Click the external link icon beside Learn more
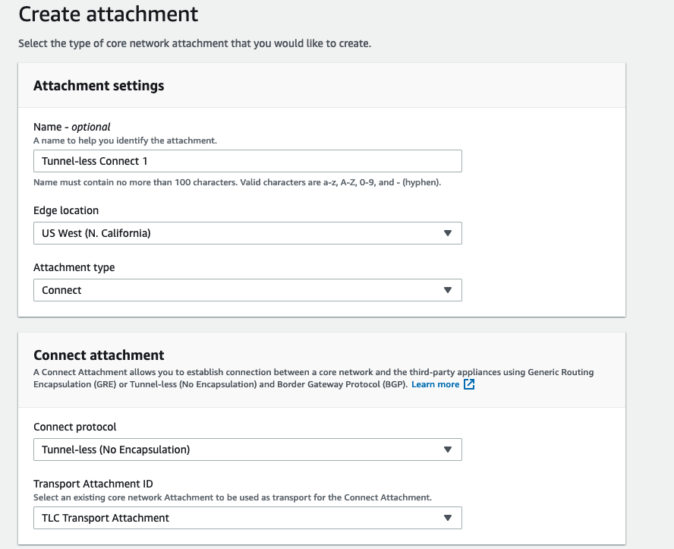674x549 pixels. tap(468, 384)
